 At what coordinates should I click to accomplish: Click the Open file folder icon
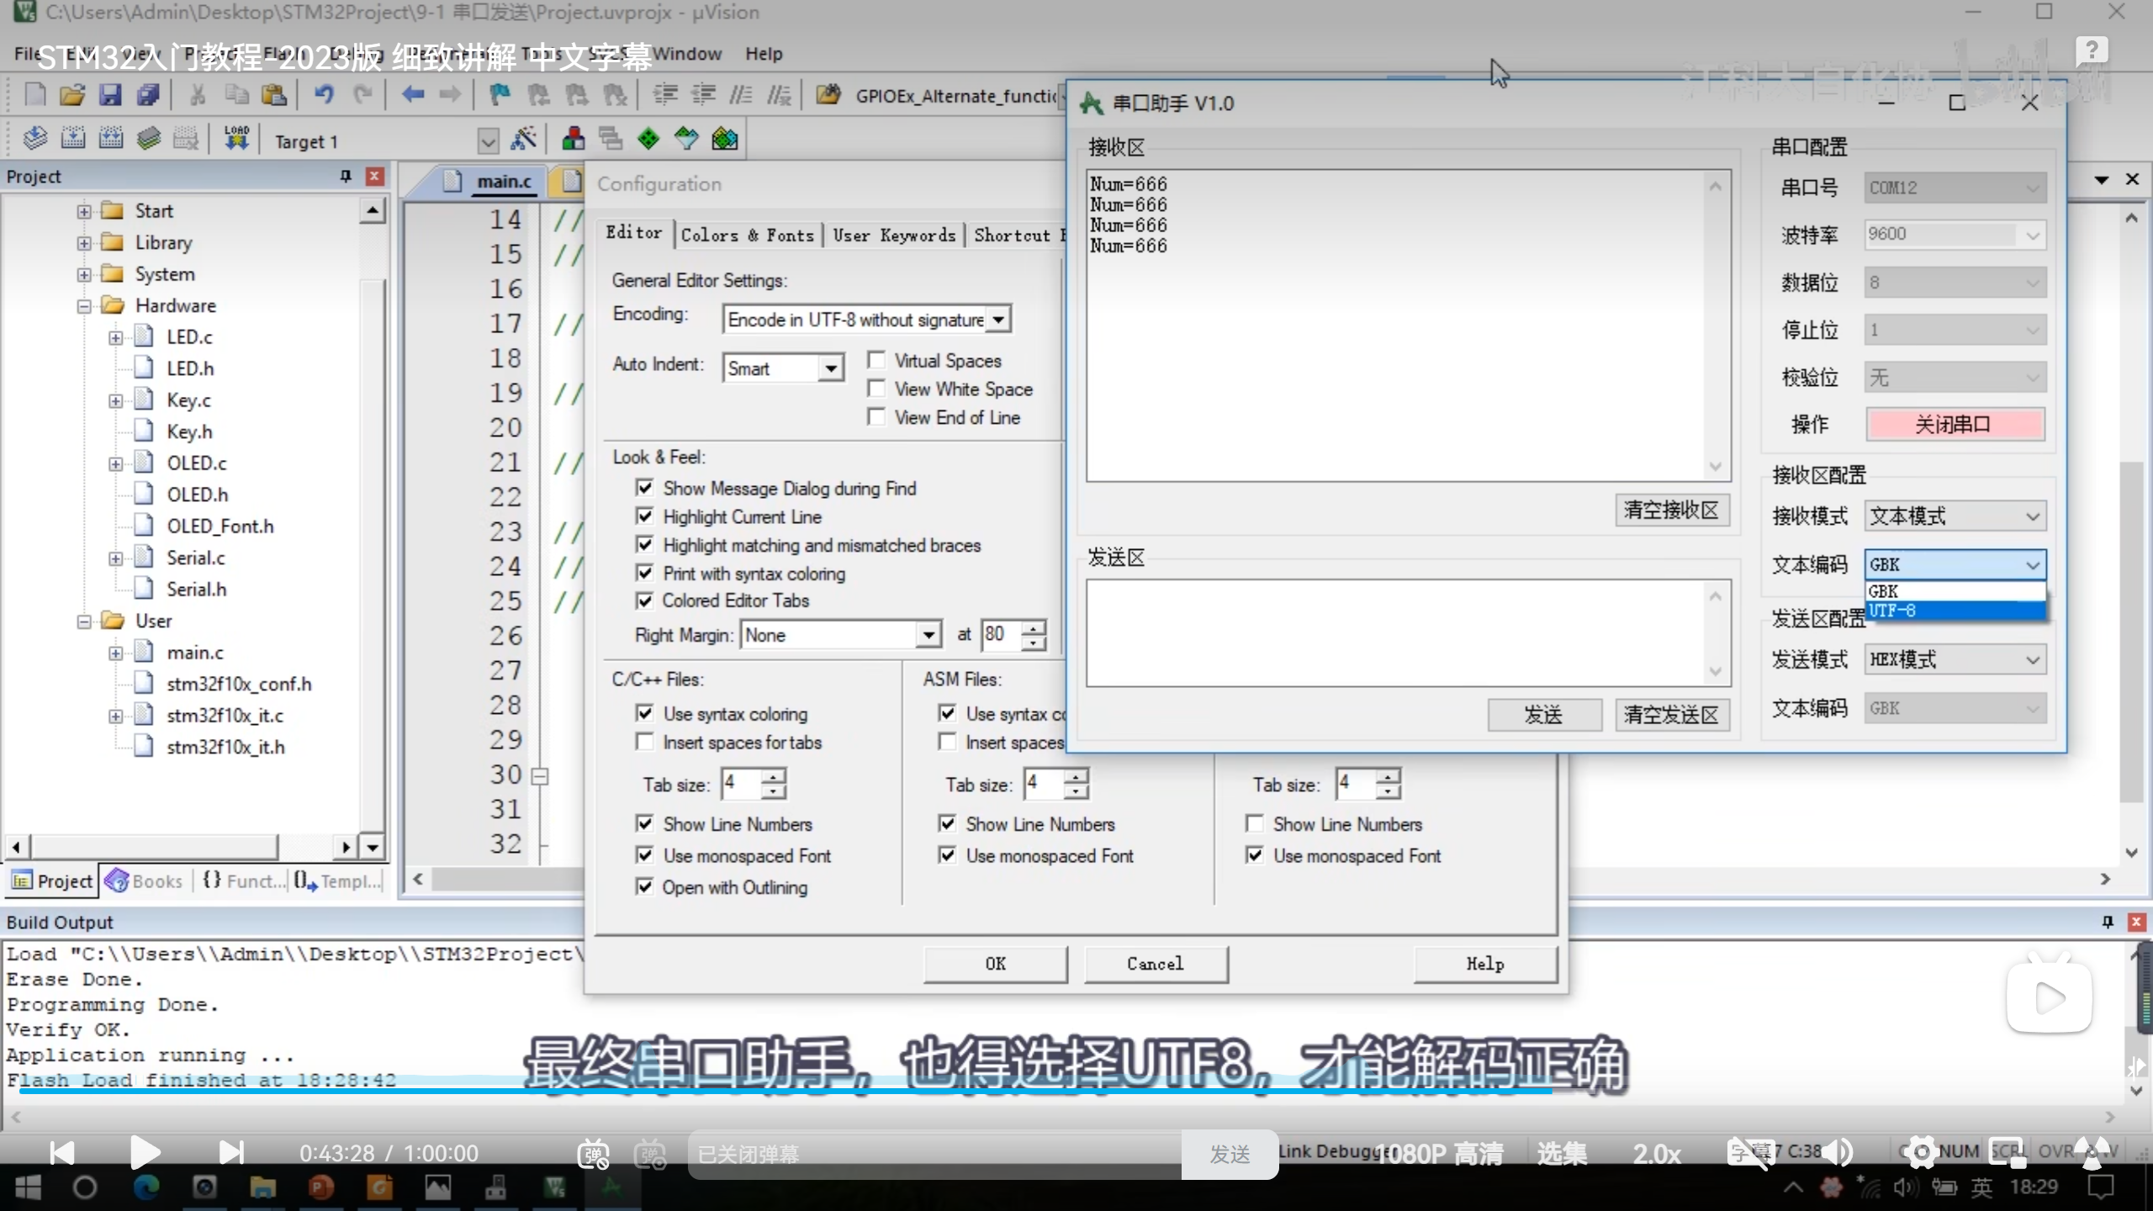[x=72, y=95]
